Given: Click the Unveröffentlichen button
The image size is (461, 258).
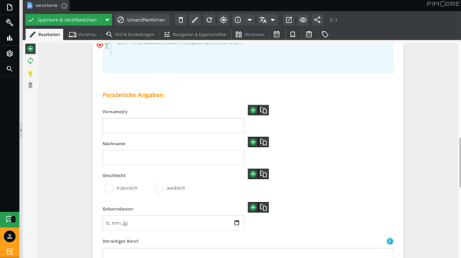Looking at the screenshot, I should pyautogui.click(x=142, y=20).
